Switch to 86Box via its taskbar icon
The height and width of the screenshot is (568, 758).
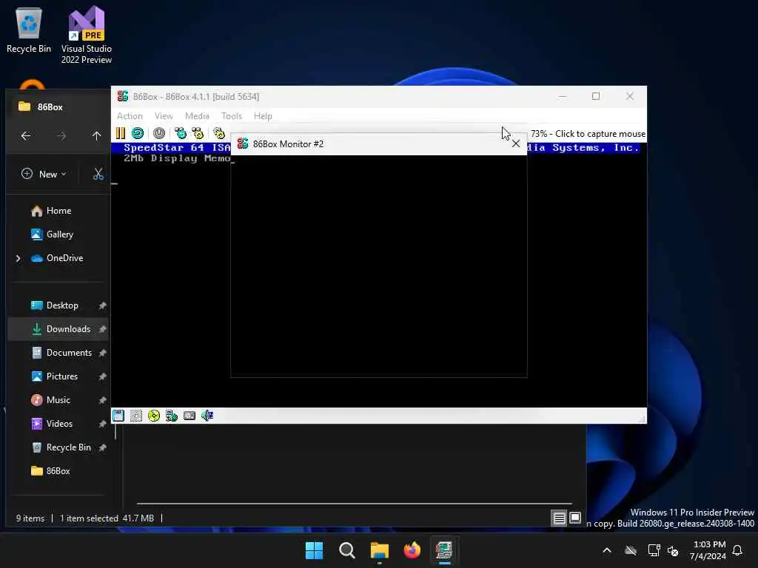click(x=444, y=550)
